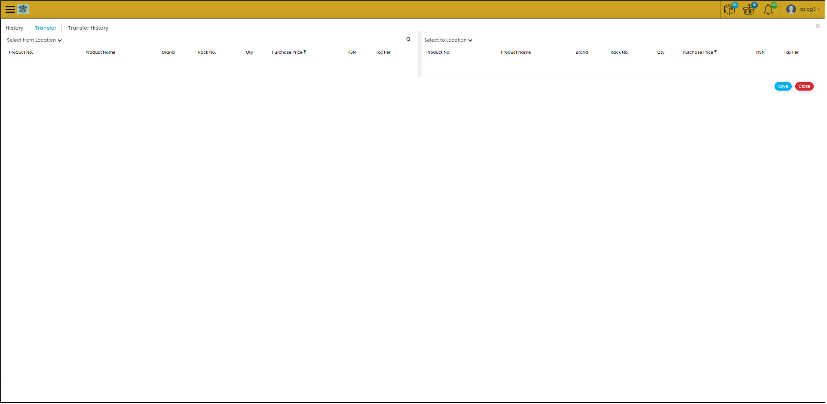This screenshot has width=827, height=404.
Task: Click left table Rack No. header
Action: pos(207,52)
